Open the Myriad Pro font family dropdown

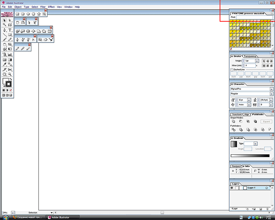(272, 89)
